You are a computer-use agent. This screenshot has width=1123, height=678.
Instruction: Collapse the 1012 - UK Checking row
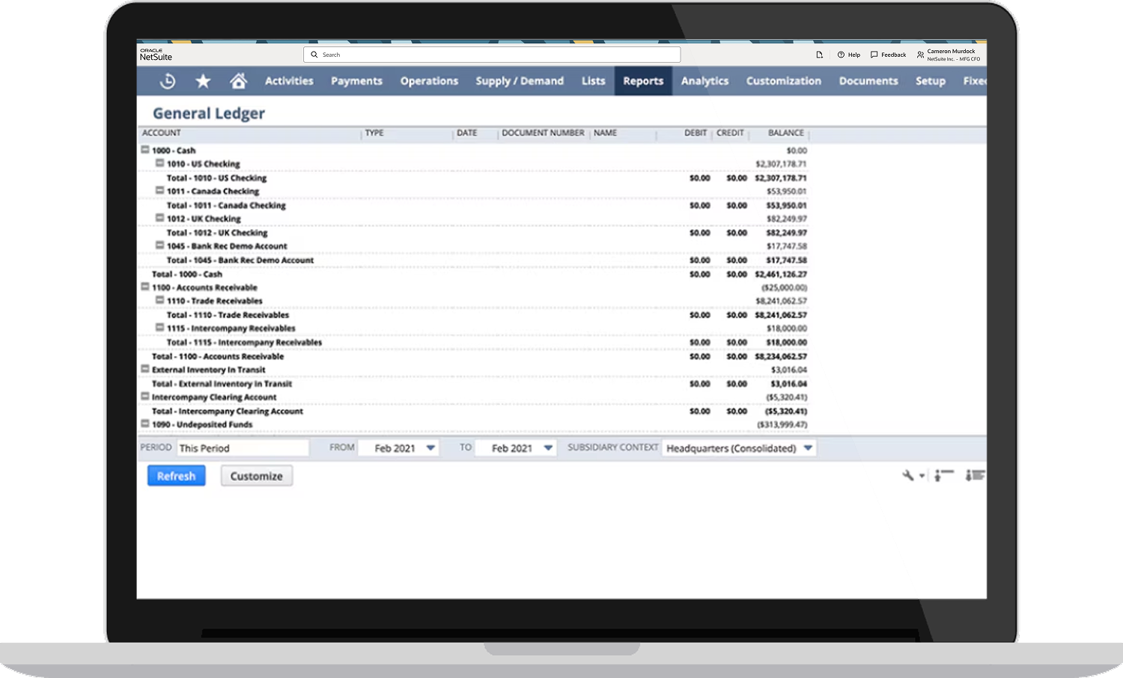tap(159, 219)
